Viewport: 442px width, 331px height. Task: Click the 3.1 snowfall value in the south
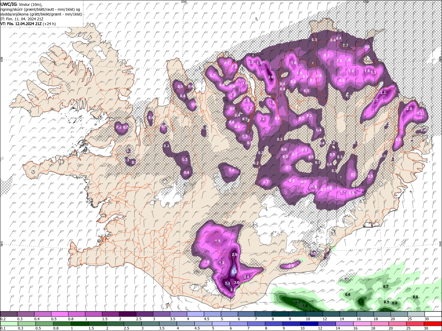pyautogui.click(x=228, y=283)
